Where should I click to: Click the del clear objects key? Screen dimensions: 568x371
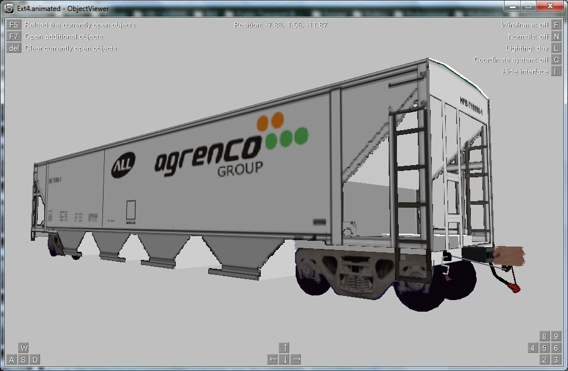[x=13, y=48]
